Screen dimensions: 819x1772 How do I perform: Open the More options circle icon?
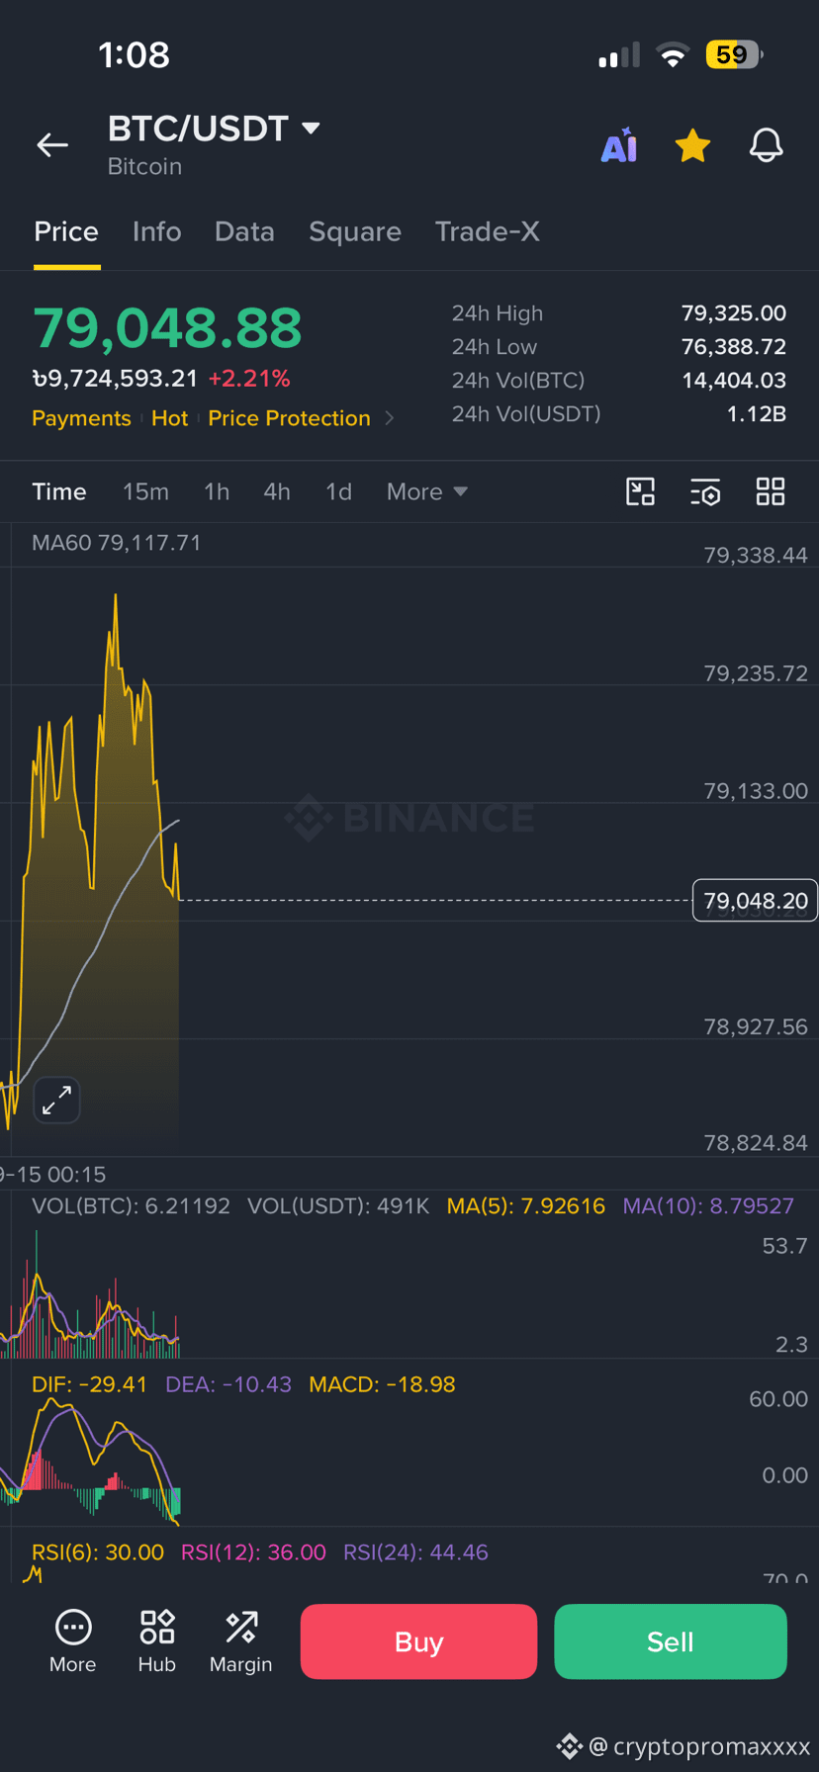[x=73, y=1641]
